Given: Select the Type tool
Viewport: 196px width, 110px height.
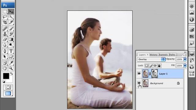Looking at the screenshot, I should tap(11, 51).
